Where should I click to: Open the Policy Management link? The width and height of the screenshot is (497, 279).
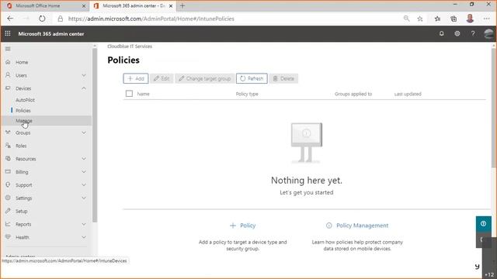pos(357,226)
